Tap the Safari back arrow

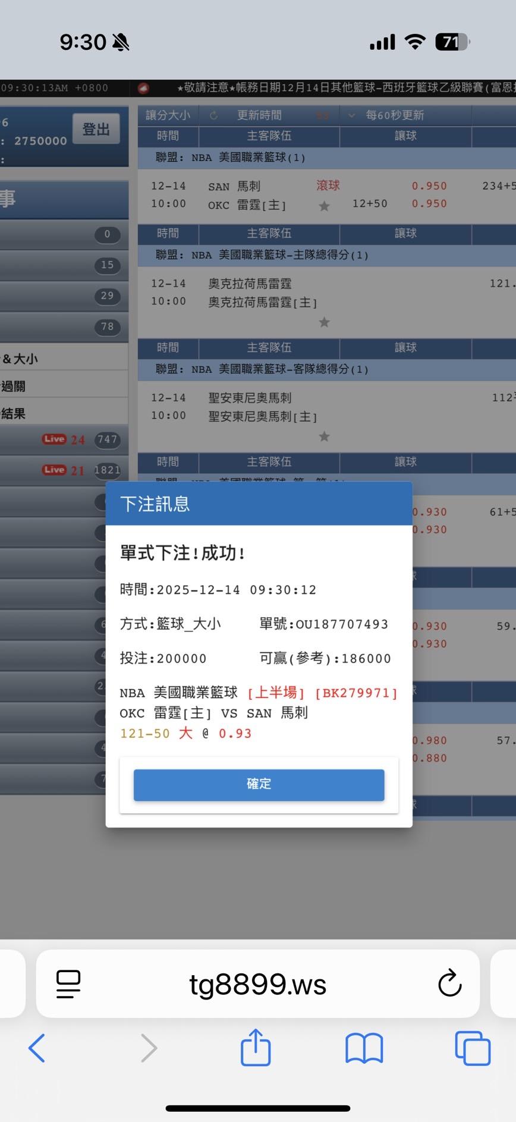[x=37, y=1048]
